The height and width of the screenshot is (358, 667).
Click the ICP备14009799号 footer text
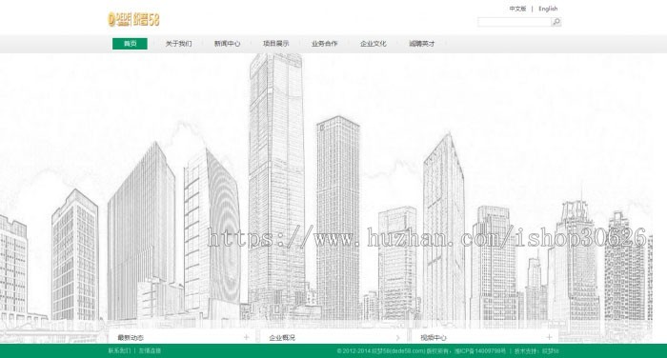480,350
